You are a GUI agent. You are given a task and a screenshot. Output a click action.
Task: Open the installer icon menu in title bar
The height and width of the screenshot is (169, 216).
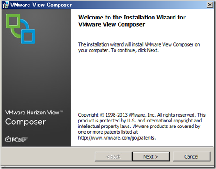(6, 5)
